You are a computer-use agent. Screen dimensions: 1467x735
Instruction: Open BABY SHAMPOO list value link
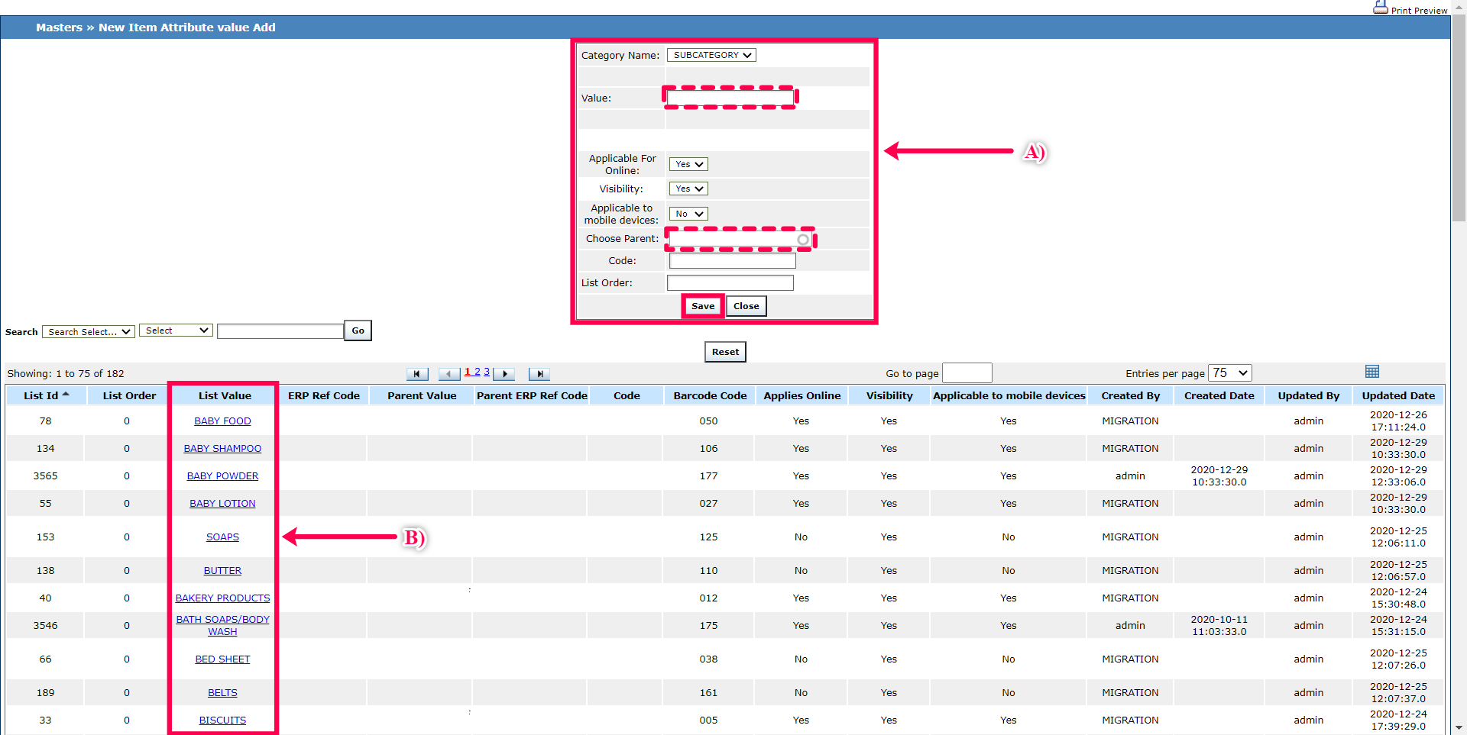(222, 449)
